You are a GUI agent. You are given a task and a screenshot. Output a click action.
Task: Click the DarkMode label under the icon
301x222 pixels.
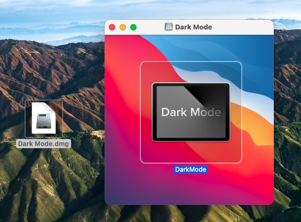(x=191, y=170)
